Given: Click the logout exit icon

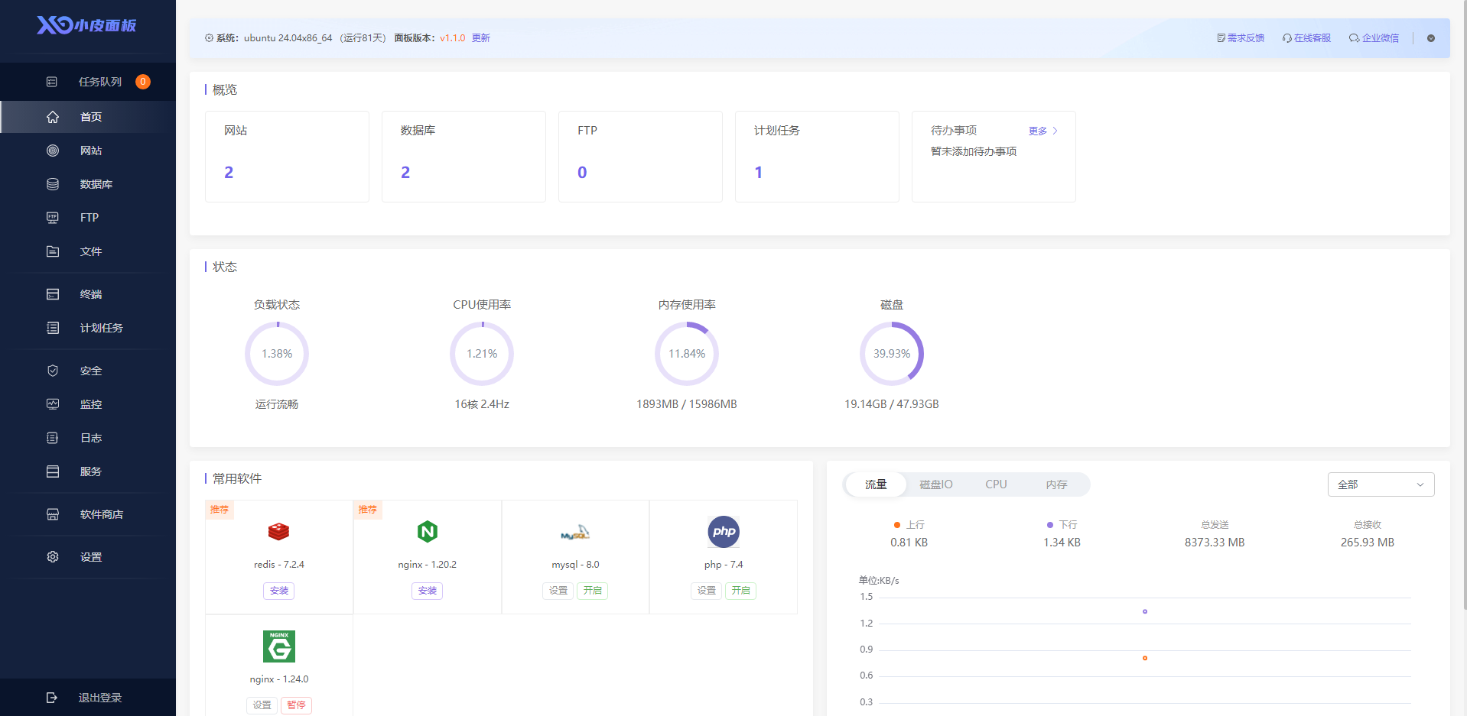Looking at the screenshot, I should tap(52, 698).
